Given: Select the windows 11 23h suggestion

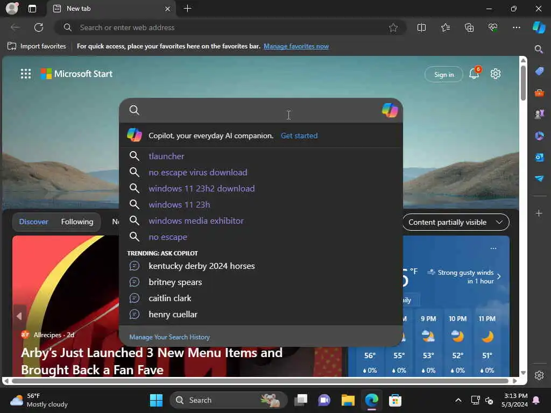Looking at the screenshot, I should pos(261,204).
